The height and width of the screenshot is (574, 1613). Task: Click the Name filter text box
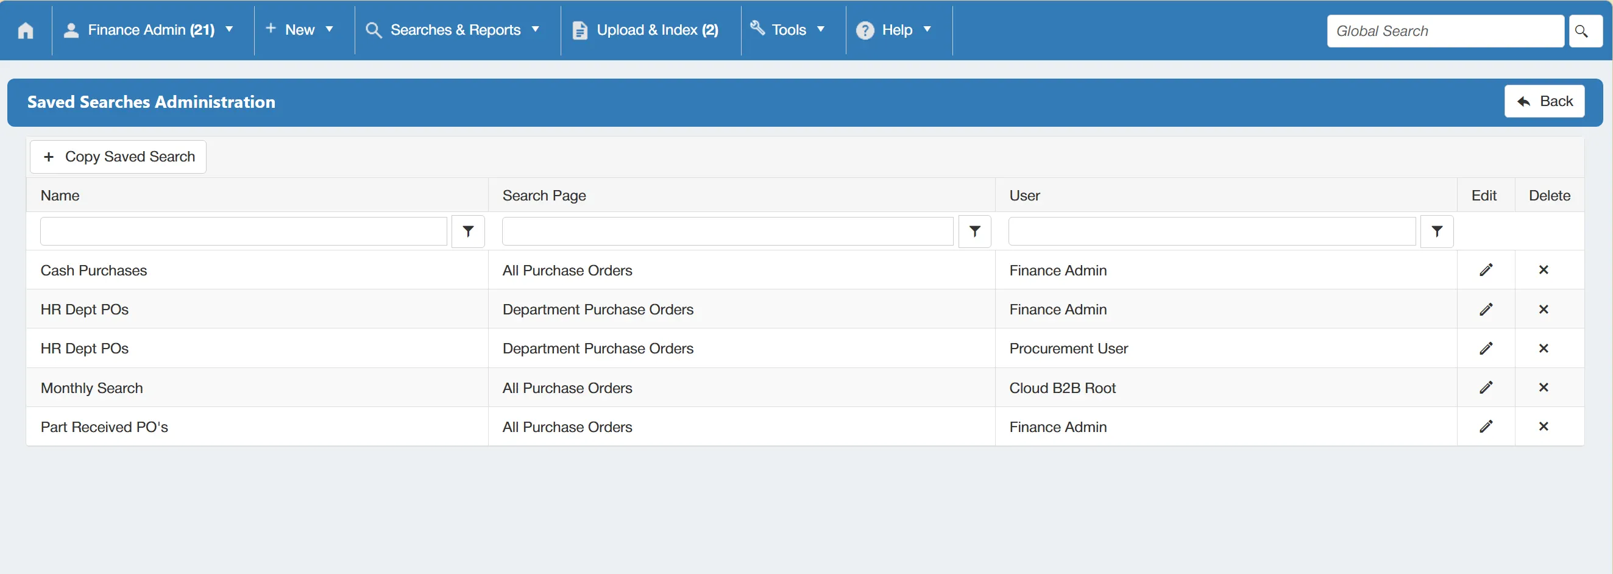pos(244,232)
